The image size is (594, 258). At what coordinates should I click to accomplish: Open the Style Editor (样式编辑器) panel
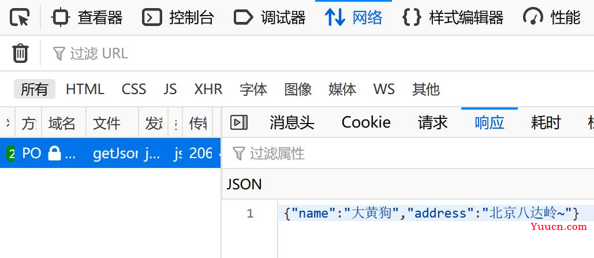(453, 17)
